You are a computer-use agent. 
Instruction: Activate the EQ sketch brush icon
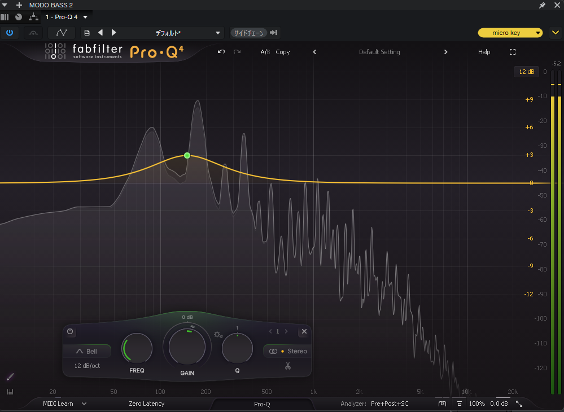pyautogui.click(x=10, y=376)
